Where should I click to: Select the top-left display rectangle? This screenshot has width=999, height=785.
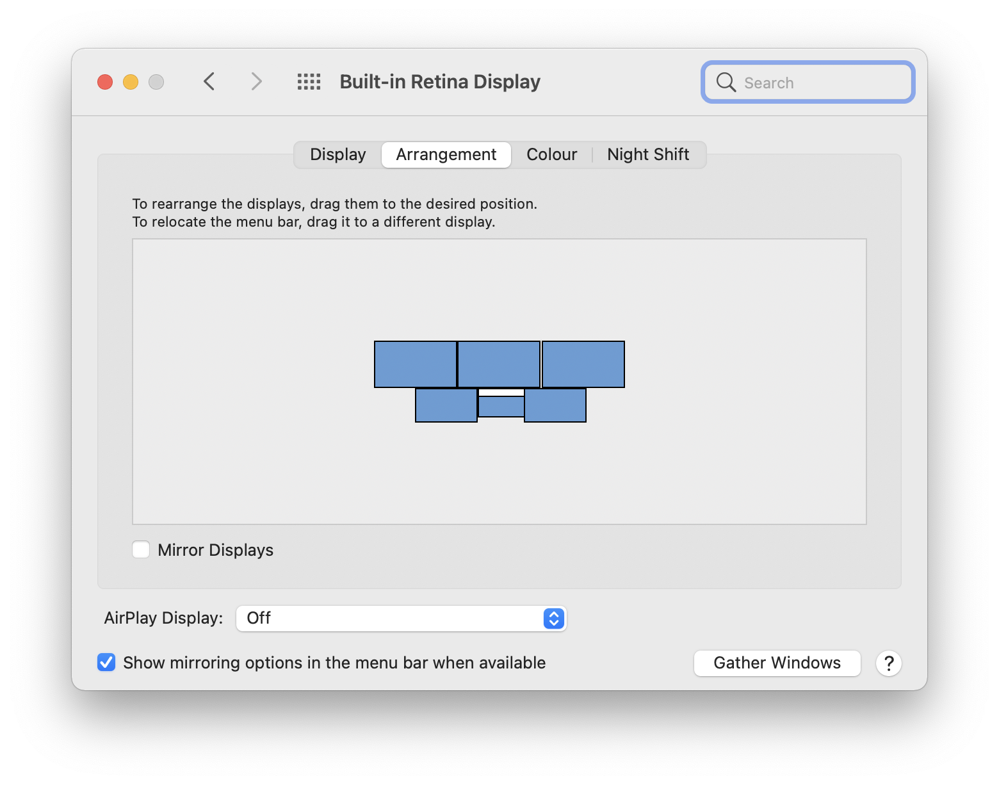pos(416,364)
